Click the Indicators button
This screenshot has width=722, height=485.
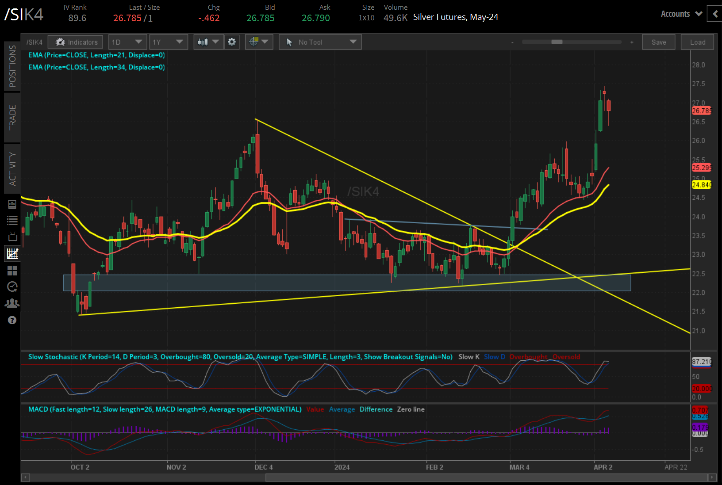click(x=76, y=42)
